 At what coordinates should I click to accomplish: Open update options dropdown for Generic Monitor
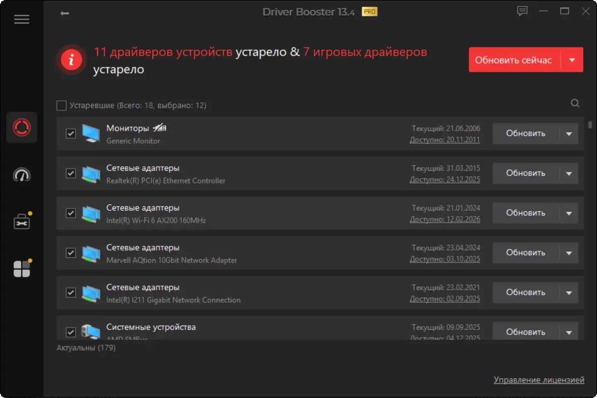coord(569,134)
